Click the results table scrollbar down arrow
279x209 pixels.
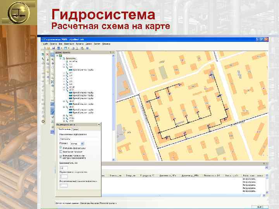click(x=267, y=192)
